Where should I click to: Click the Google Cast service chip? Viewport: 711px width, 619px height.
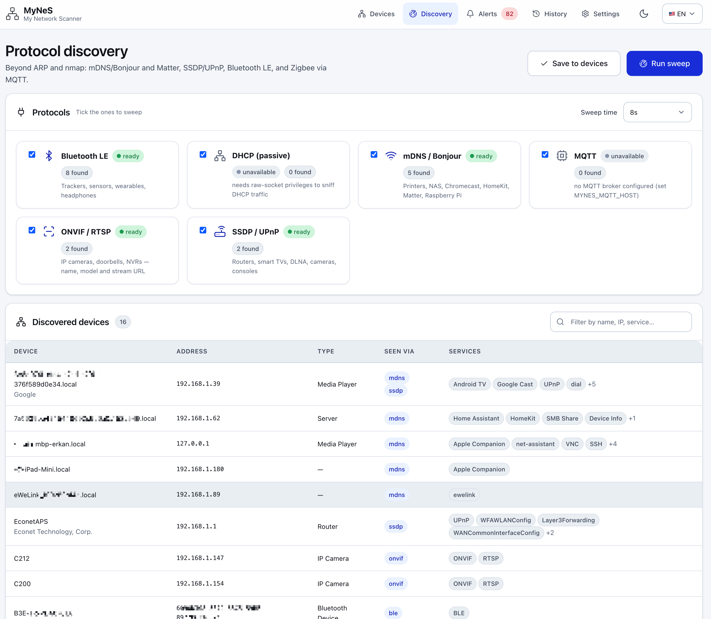(x=515, y=384)
